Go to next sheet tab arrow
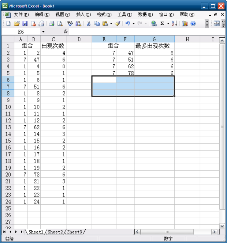 (x=16, y=232)
